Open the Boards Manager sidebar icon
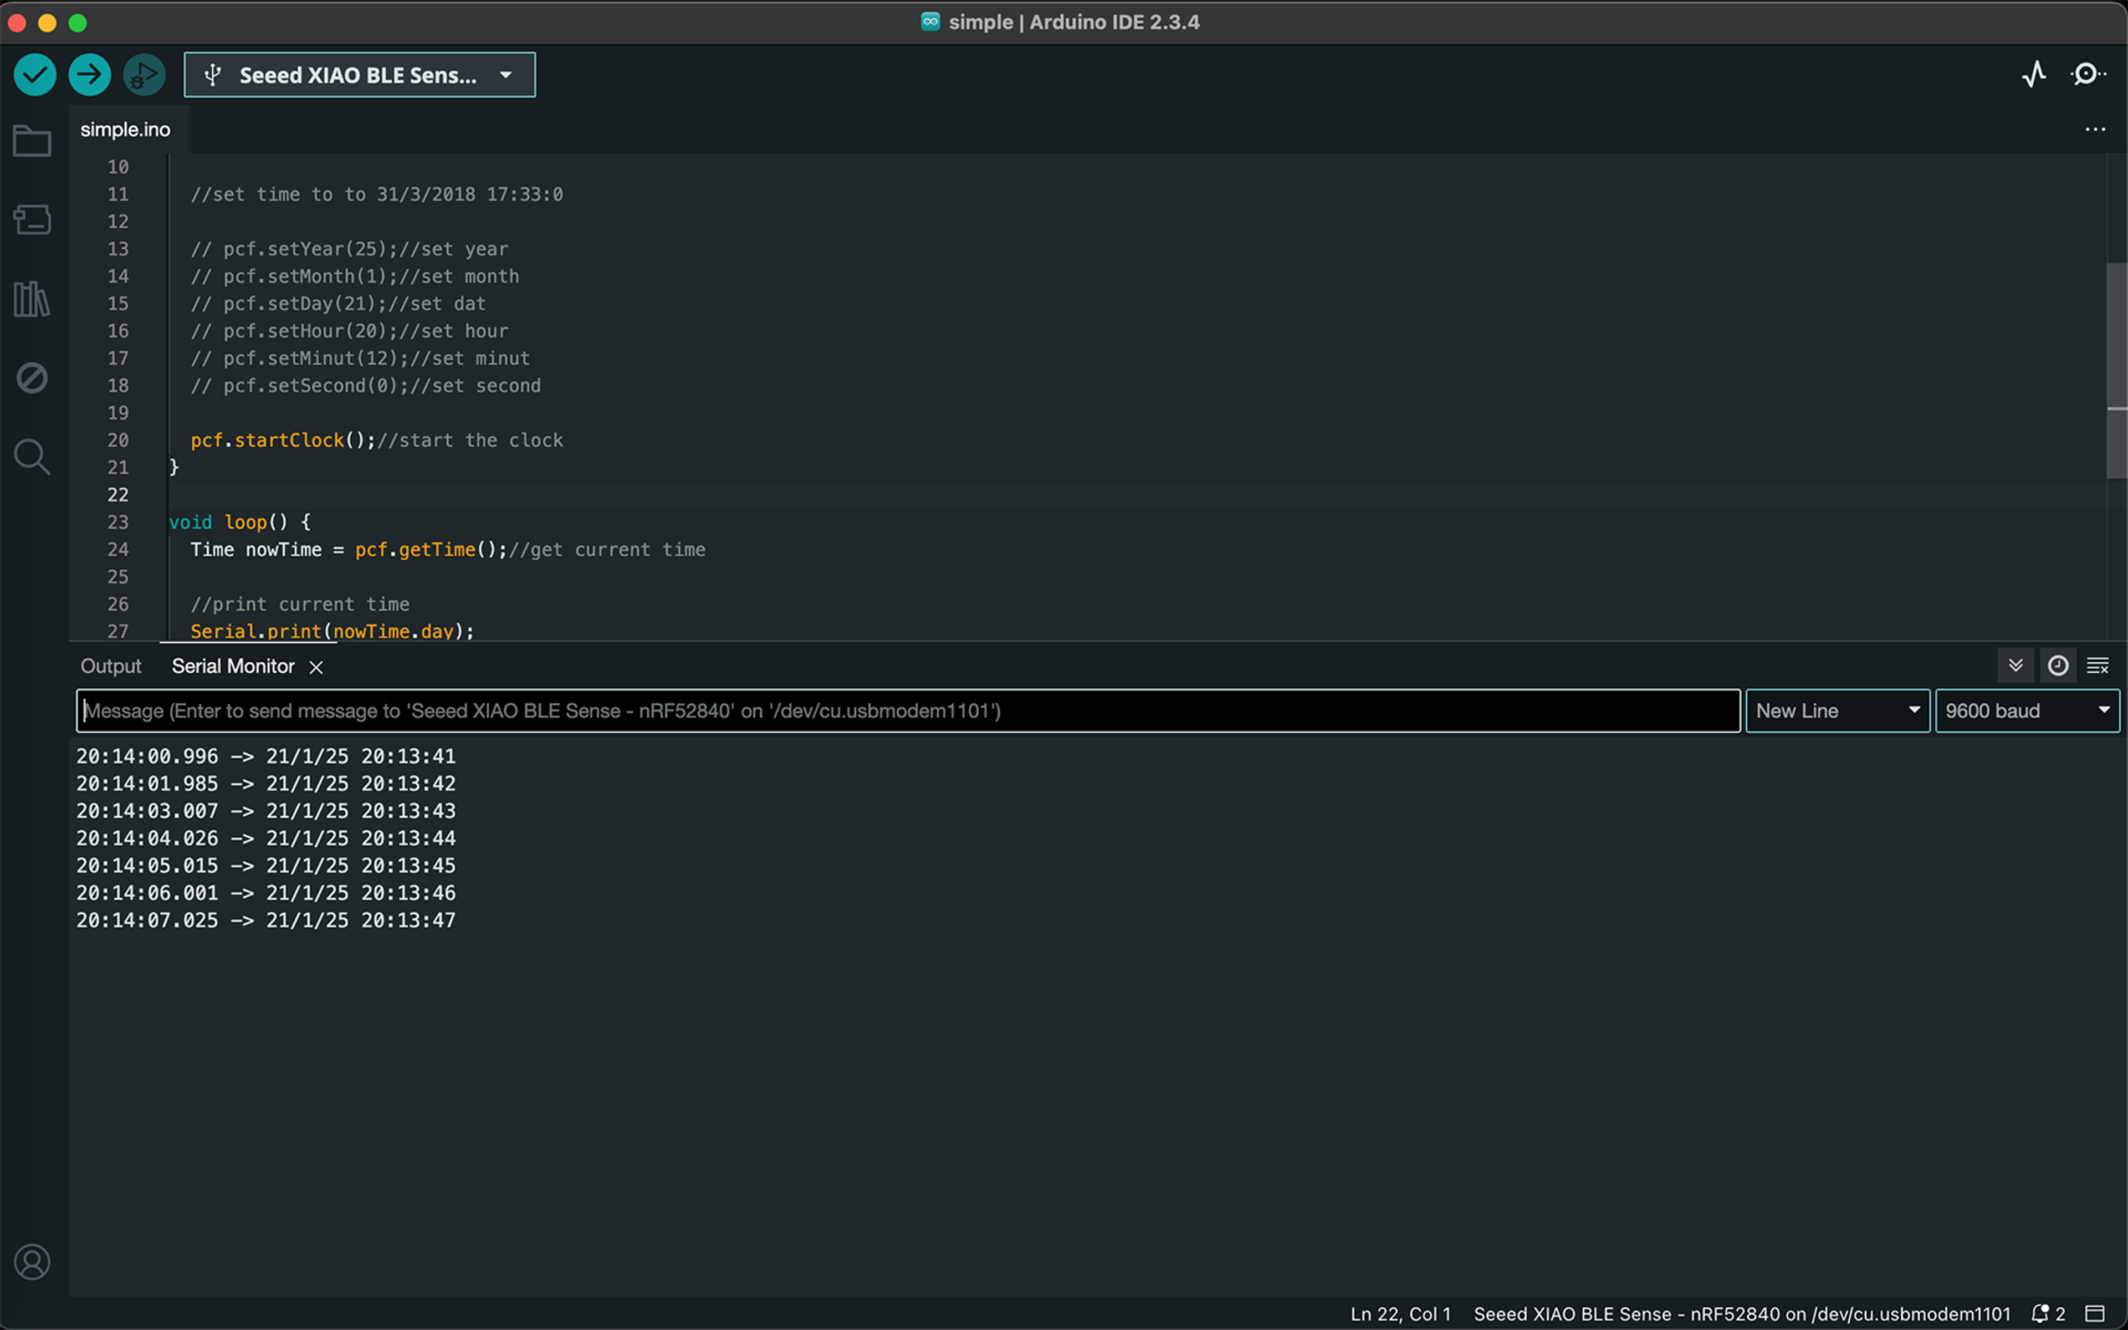The height and width of the screenshot is (1330, 2128). tap(33, 220)
